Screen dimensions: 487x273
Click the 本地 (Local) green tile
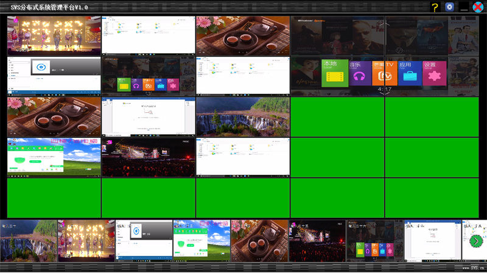pyautogui.click(x=334, y=74)
